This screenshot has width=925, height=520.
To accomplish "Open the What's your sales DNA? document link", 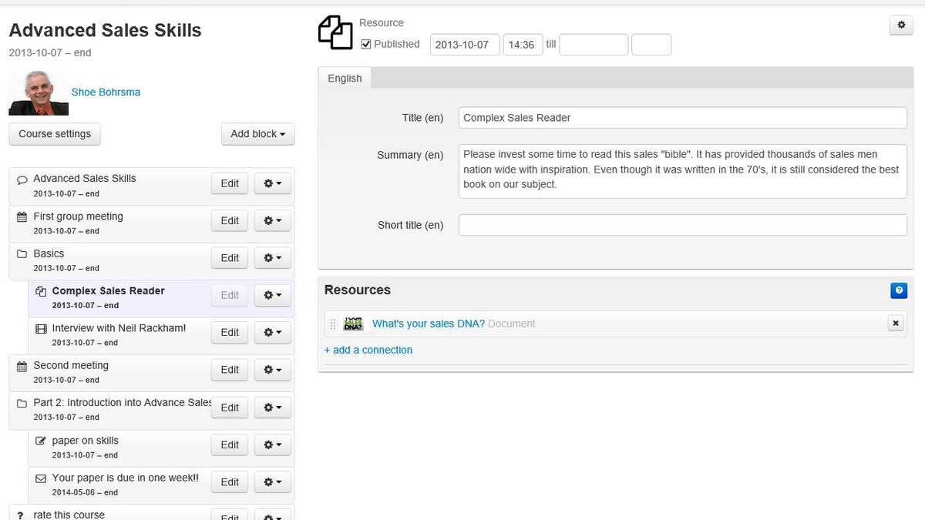I will coord(429,324).
